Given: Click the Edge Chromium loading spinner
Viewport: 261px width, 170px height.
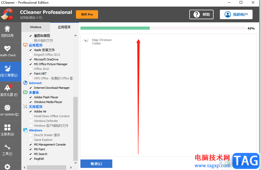Looking at the screenshot, I should click(x=86, y=40).
